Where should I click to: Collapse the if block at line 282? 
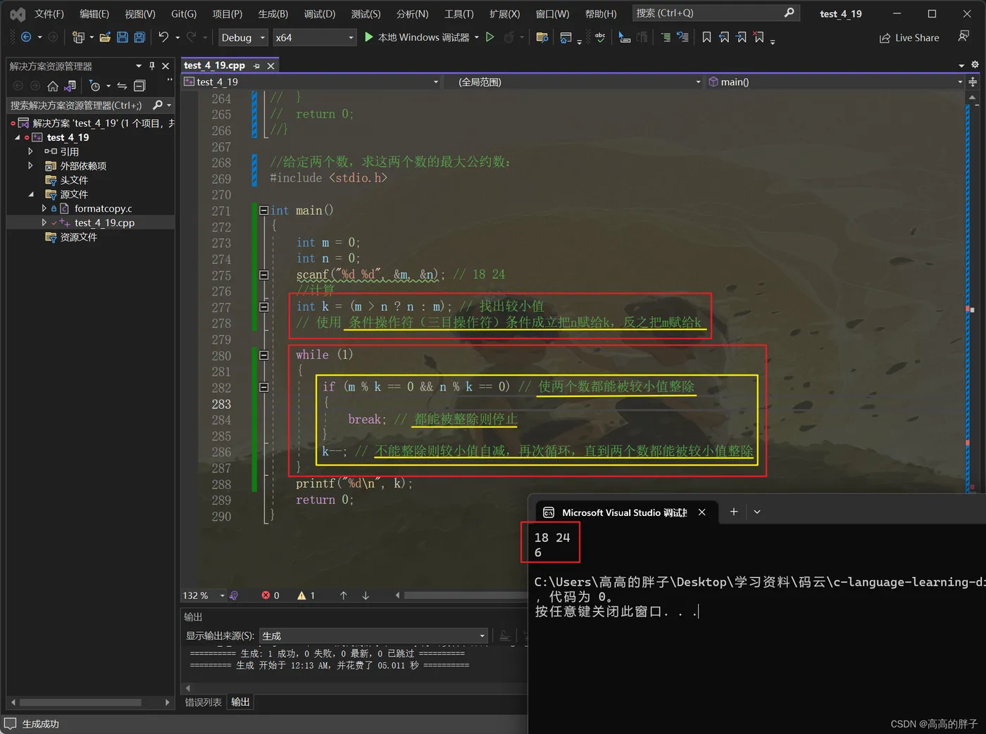[x=263, y=387]
